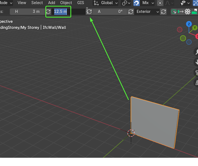Open the Mix snapping dropdown
The width and height of the screenshot is (198, 166).
[x=147, y=3]
